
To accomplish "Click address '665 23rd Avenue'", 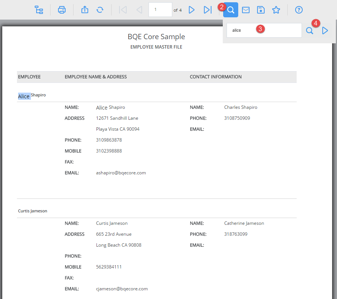I will coord(114,234).
